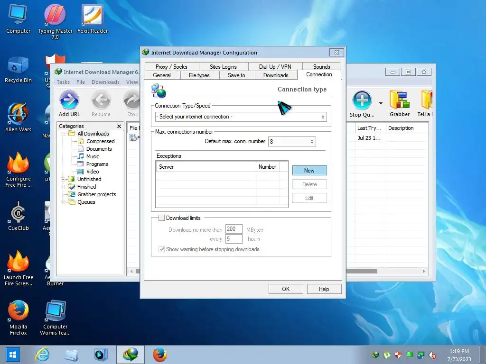Switch to File types tab

tap(199, 75)
